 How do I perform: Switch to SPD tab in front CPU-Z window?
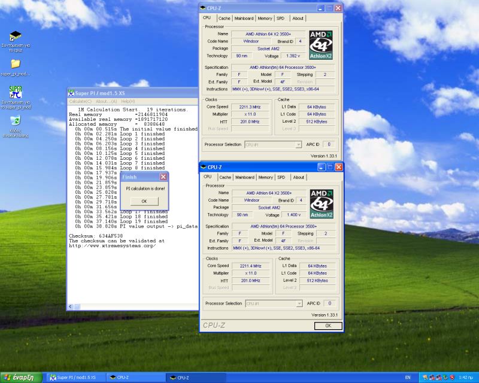coord(281,178)
